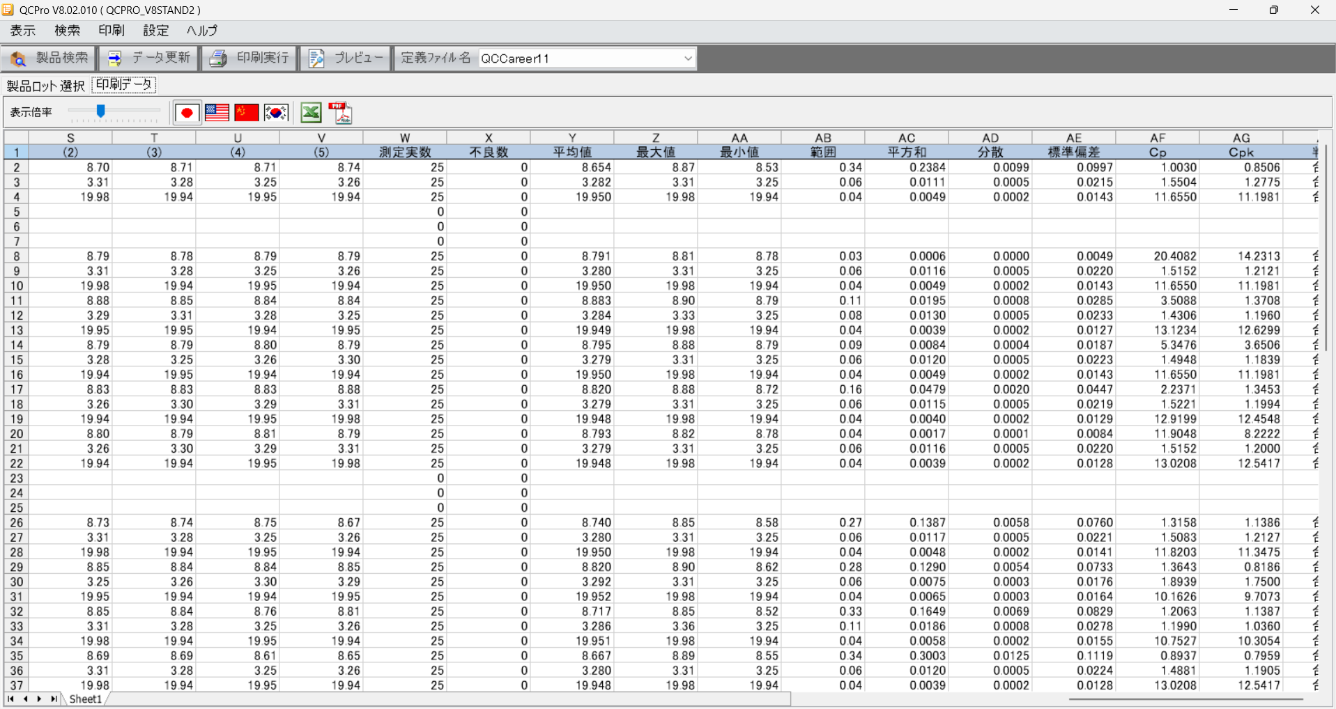Select the Japanese flag language icon
The image size is (1336, 709).
187,113
